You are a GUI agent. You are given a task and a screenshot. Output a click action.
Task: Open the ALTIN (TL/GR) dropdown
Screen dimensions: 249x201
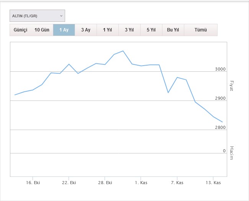37,16
